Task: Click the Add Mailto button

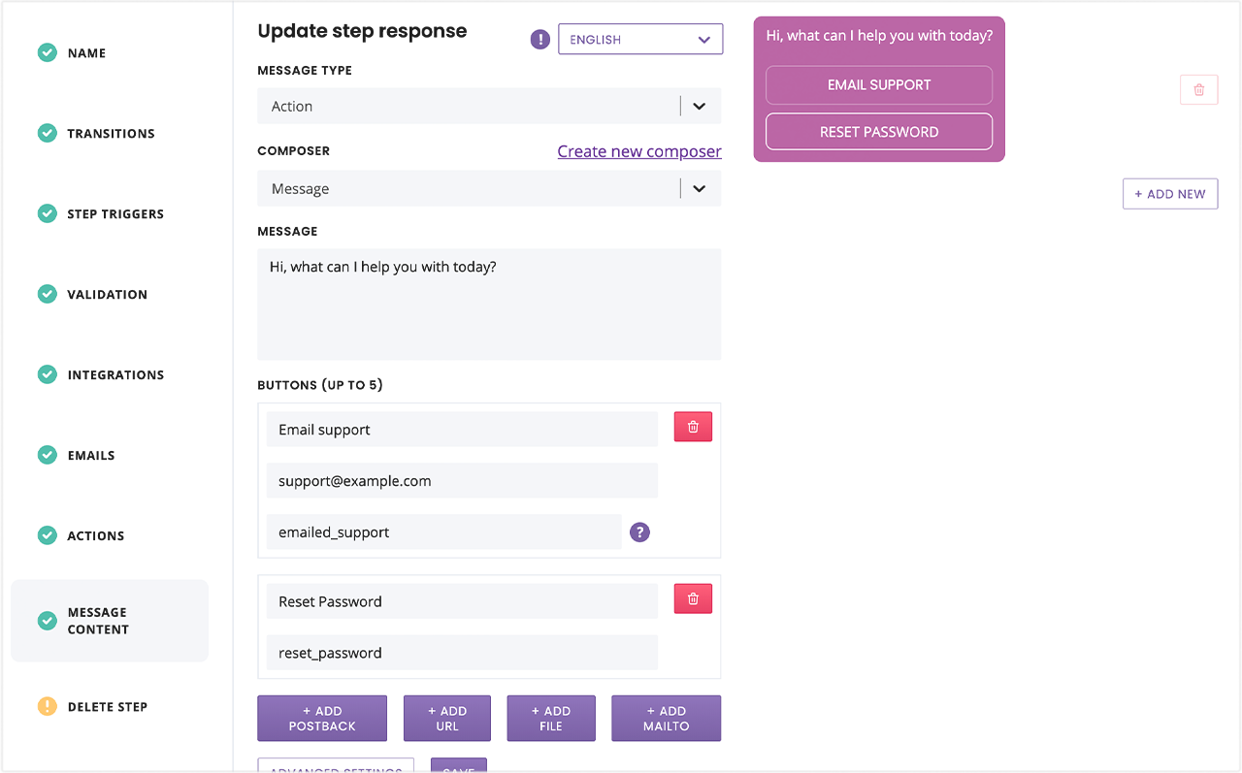Action: point(666,719)
